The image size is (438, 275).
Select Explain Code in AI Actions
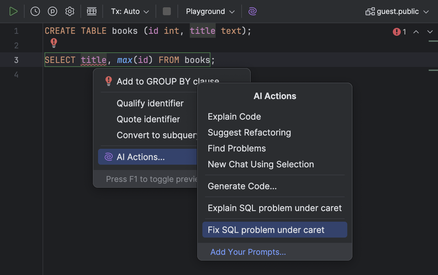click(x=234, y=117)
